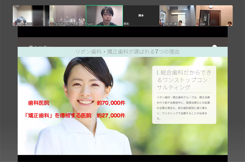Screen dimensions: 245x162
Task: Click the red 約70,000件 figure
Action: [x=111, y=103]
